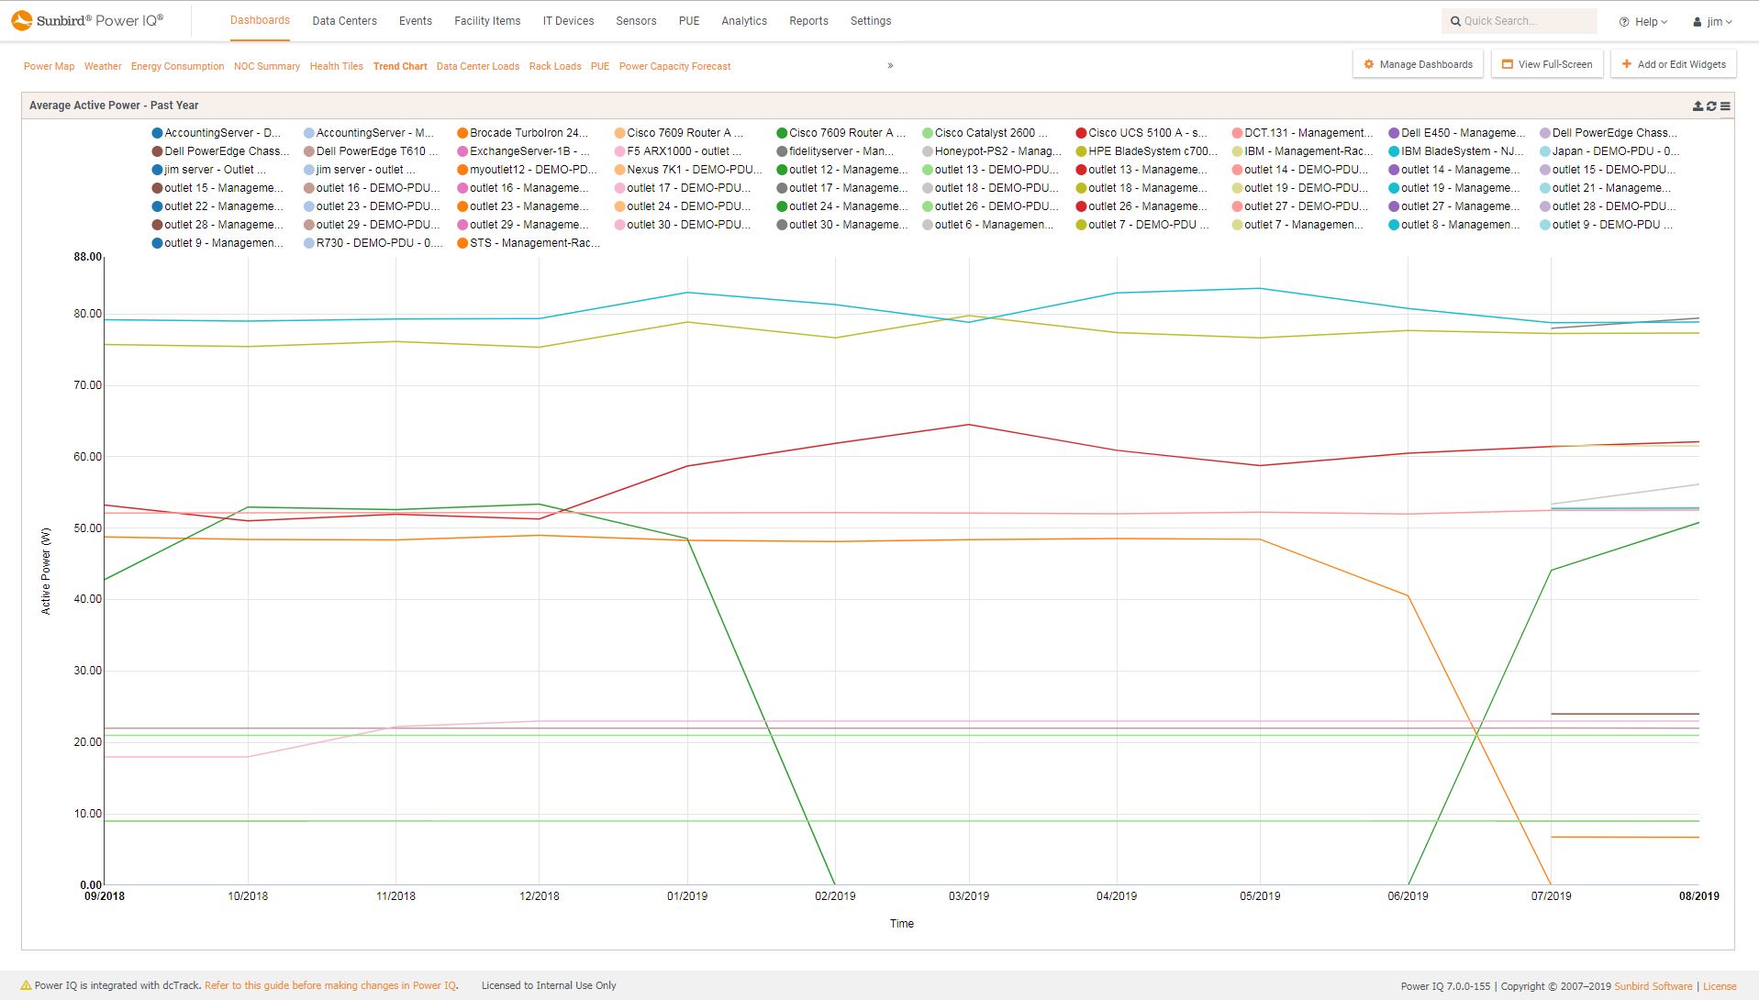Switch to the Power Capacity Forecast tab
The image size is (1759, 1000).
674,65
